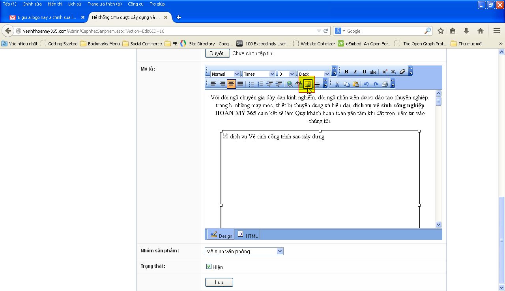Open the Hiển thị menu
This screenshot has height=291, width=505.
point(55,4)
